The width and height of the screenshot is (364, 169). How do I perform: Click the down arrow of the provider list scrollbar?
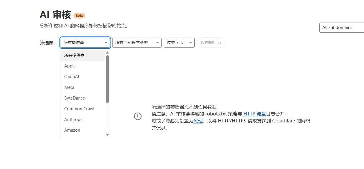pos(107,135)
